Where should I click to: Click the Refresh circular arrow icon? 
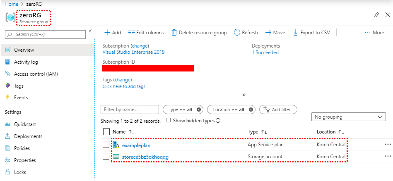click(237, 33)
